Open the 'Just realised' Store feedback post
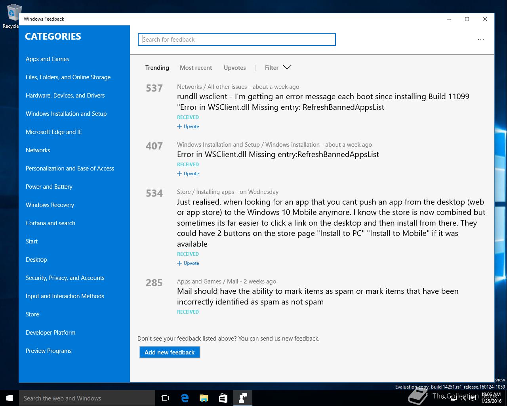Image resolution: width=507 pixels, height=406 pixels. (331, 223)
